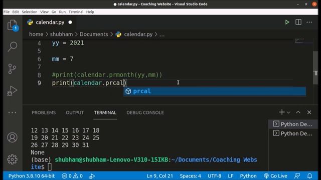
Task: Click the editor minimap
Action: [x=303, y=41]
